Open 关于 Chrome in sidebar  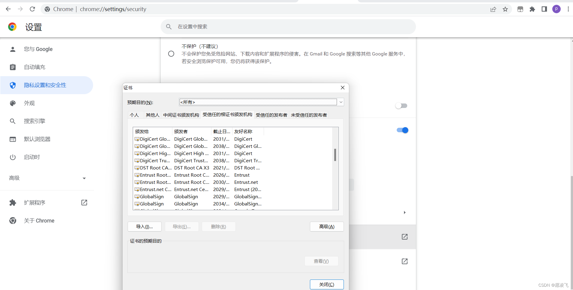(47, 221)
